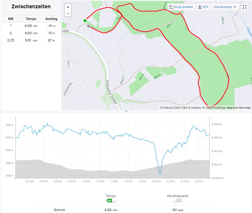Open the Standardkarte map style dropdown
The image size is (252, 213).
225,7
